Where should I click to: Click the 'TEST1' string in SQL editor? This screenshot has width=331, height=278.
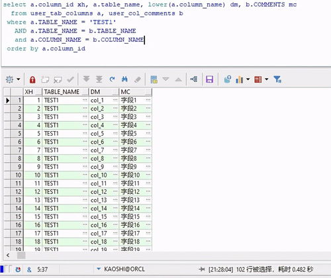click(x=103, y=23)
